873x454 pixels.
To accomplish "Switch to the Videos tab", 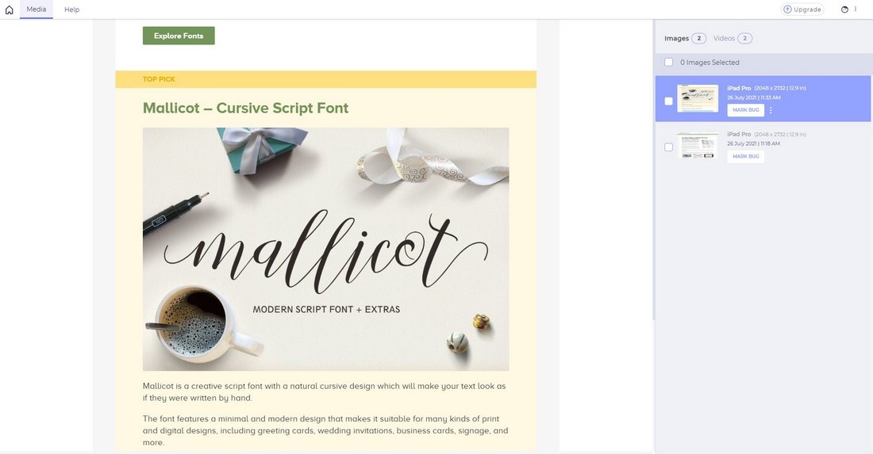I will [733, 38].
